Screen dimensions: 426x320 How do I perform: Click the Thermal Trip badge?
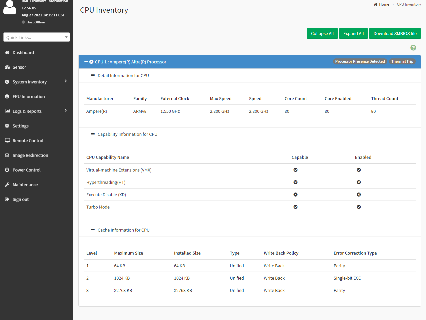pyautogui.click(x=402, y=61)
